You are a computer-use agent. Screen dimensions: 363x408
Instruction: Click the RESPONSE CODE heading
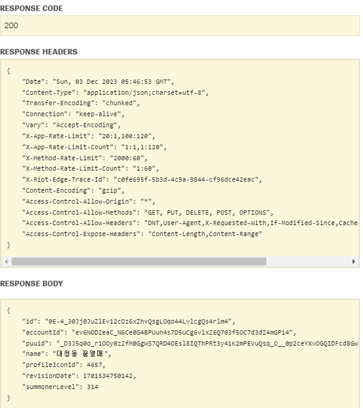click(x=31, y=9)
